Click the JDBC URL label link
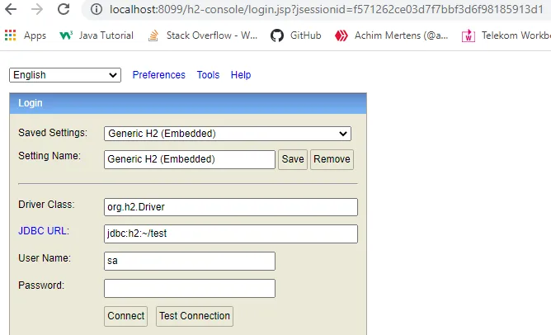The height and width of the screenshot is (335, 551). (x=44, y=231)
